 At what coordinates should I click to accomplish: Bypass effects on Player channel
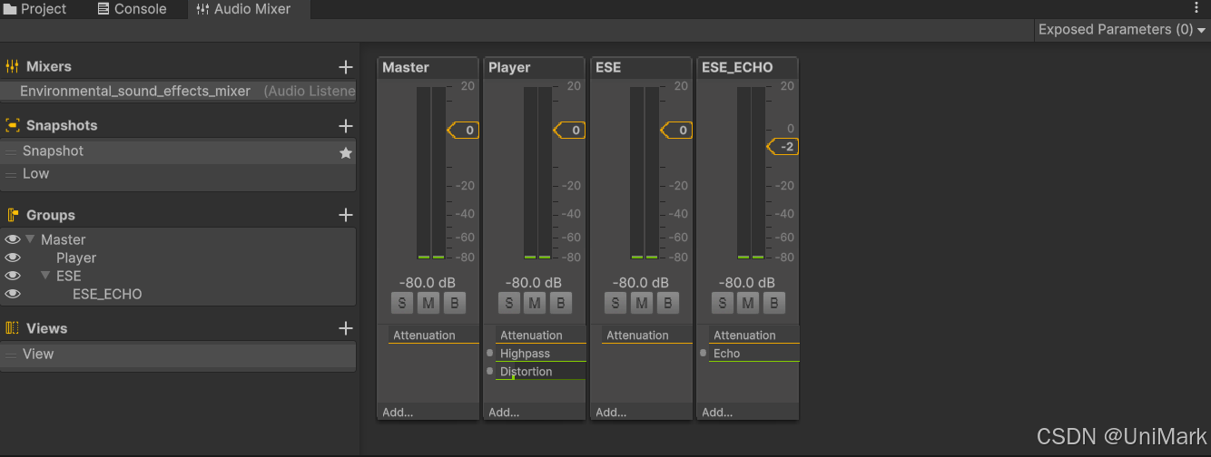560,303
